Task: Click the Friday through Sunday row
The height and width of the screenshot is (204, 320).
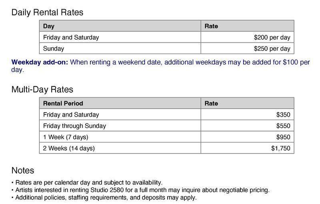Action: coord(74,126)
